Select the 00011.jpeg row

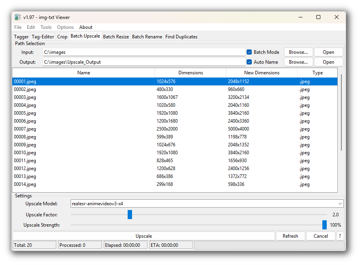pos(175,160)
